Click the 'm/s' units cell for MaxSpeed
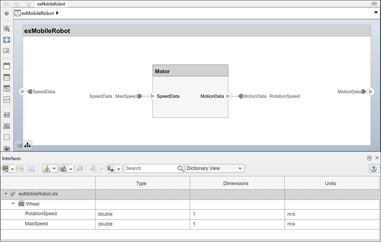 click(x=331, y=224)
